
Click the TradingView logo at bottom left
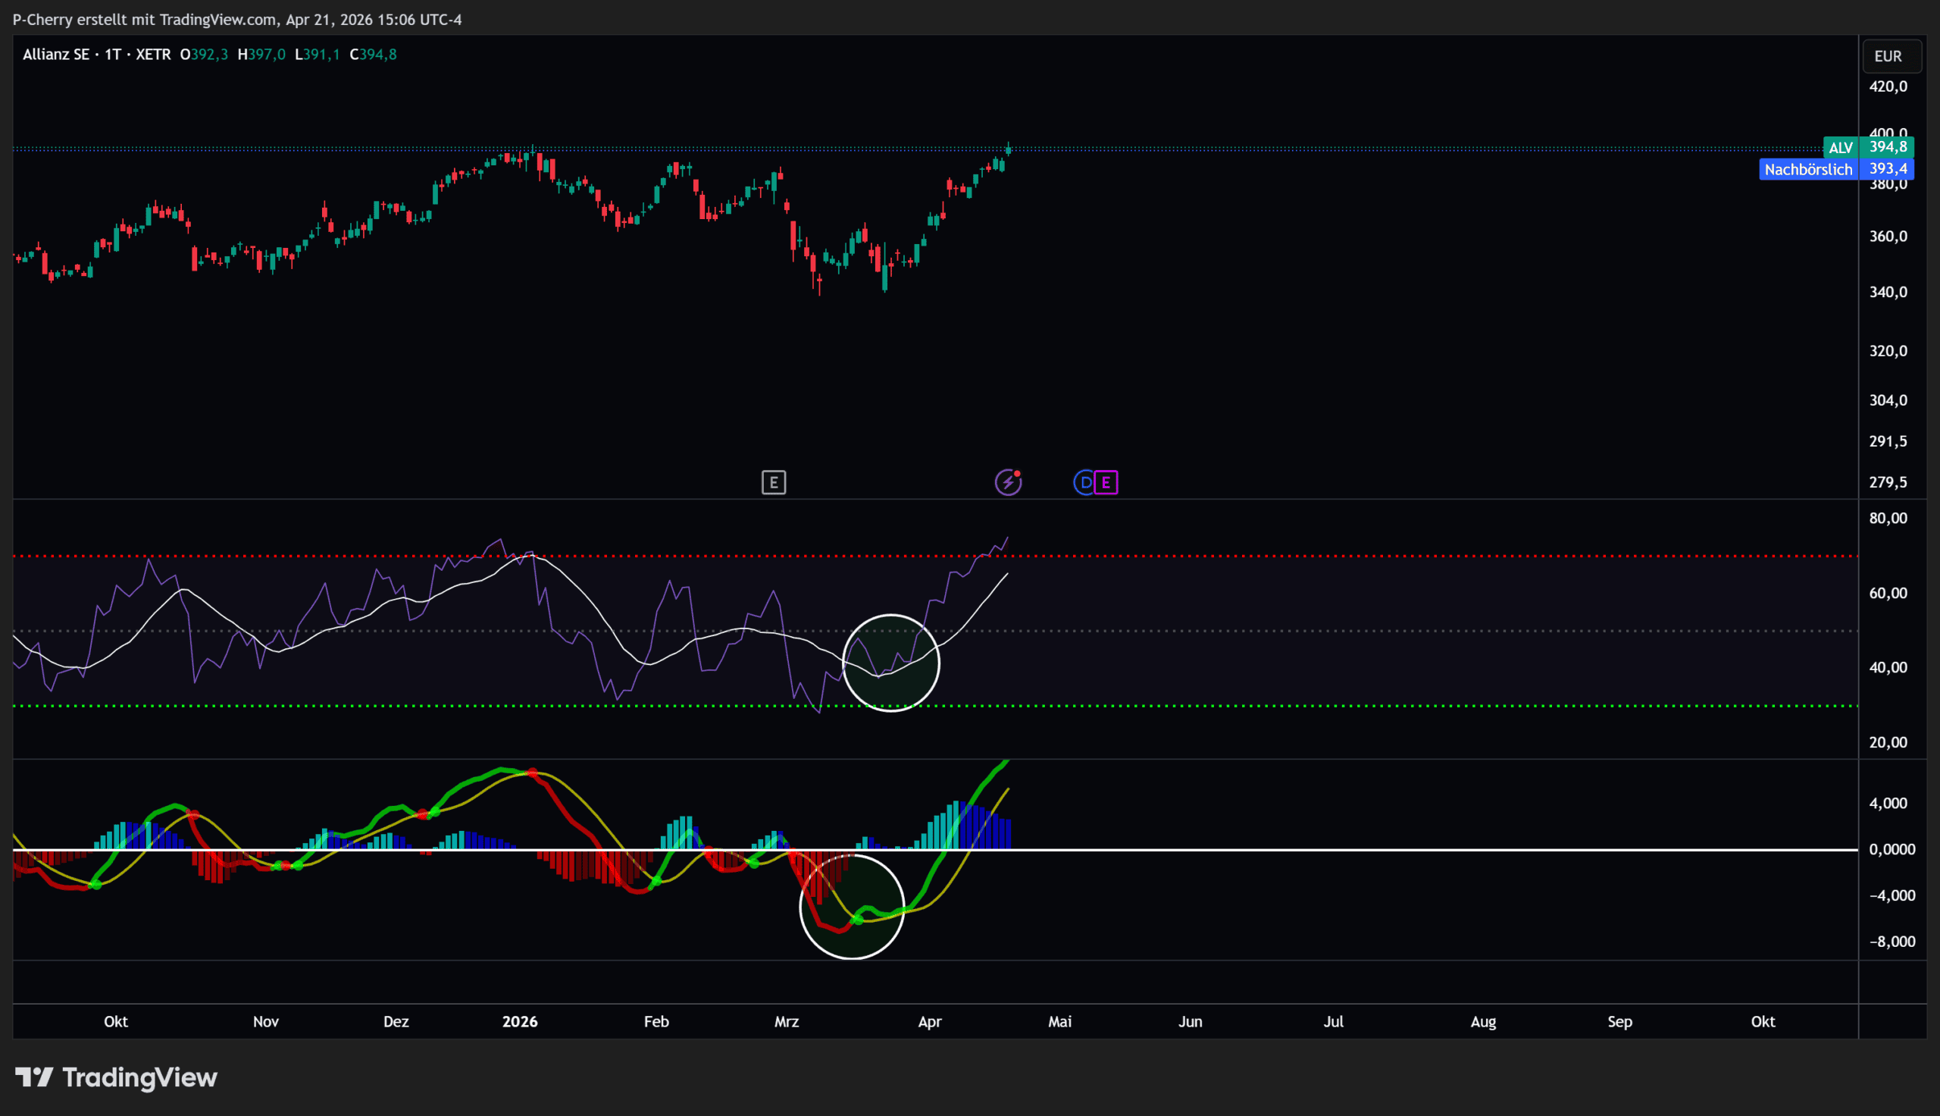pos(117,1077)
